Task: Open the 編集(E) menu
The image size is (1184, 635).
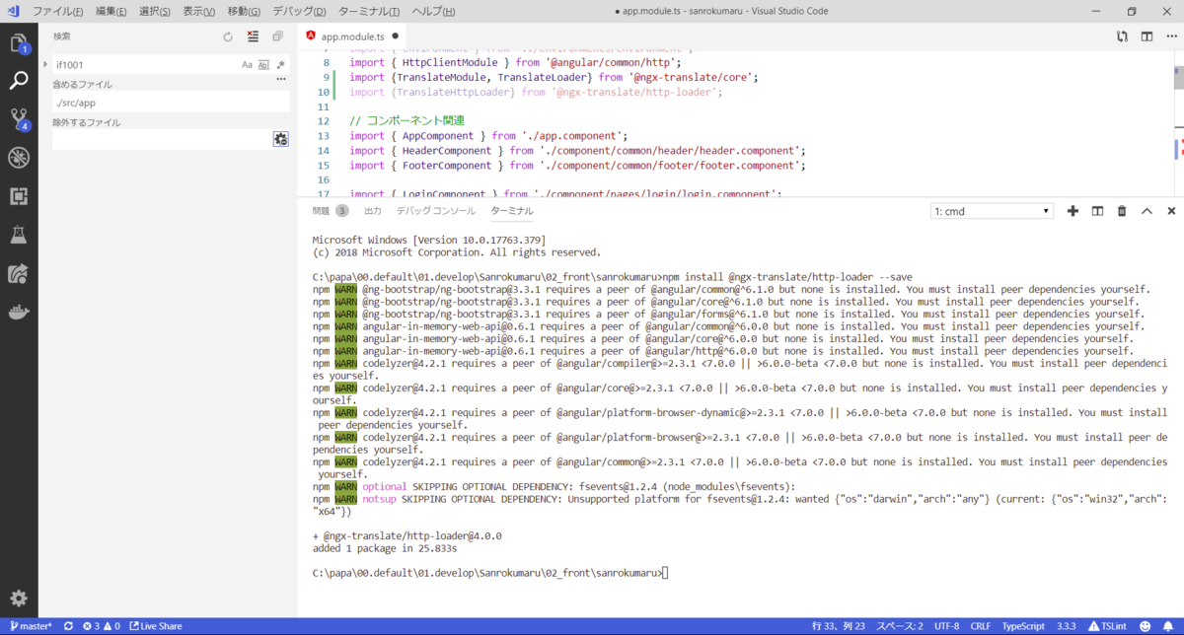Action: click(x=111, y=11)
